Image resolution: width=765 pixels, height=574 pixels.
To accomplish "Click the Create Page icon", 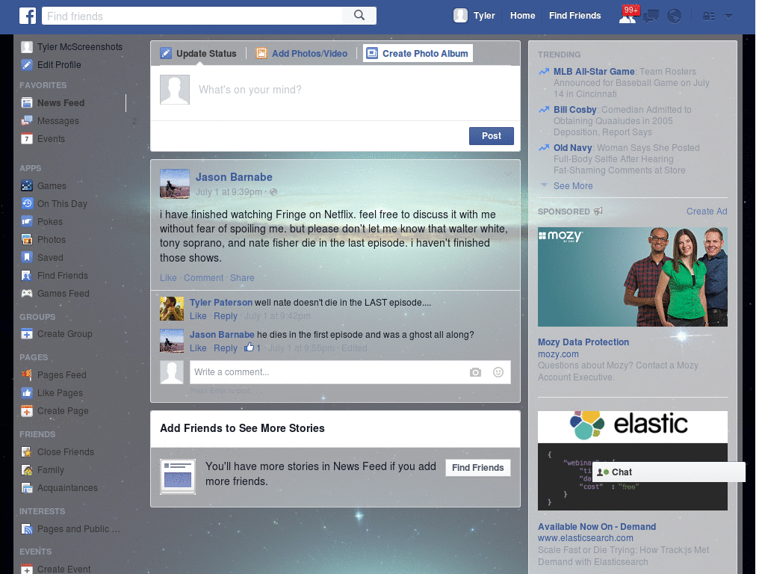I will coord(27,411).
